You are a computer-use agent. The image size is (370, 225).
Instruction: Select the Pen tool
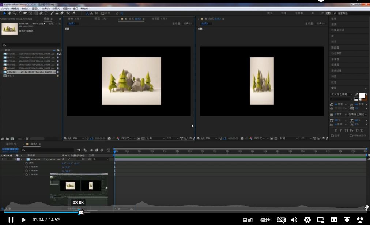(41, 13)
